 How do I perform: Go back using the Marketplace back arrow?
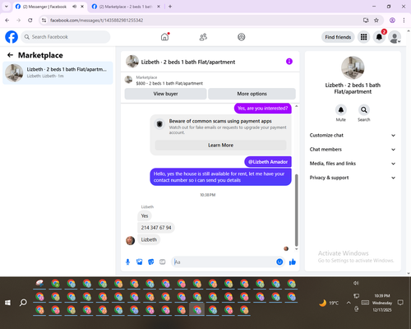click(10, 55)
